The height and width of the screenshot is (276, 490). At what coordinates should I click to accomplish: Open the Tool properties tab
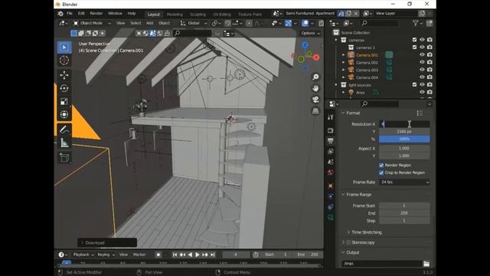(331, 117)
